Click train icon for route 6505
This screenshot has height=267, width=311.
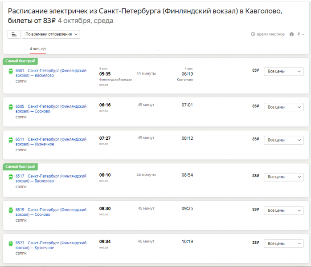pos(11,107)
